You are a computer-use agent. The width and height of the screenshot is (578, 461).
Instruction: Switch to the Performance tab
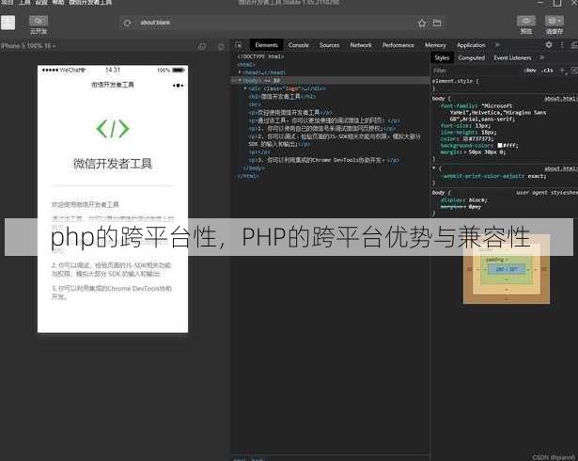tap(398, 45)
